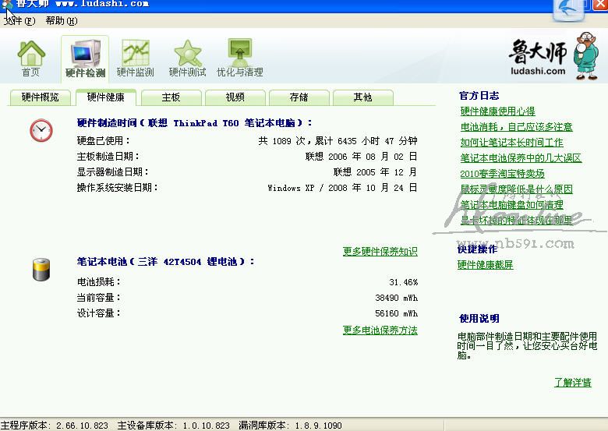
Task: Click the 鲁大师 ludashi.com logo
Action: (537, 57)
